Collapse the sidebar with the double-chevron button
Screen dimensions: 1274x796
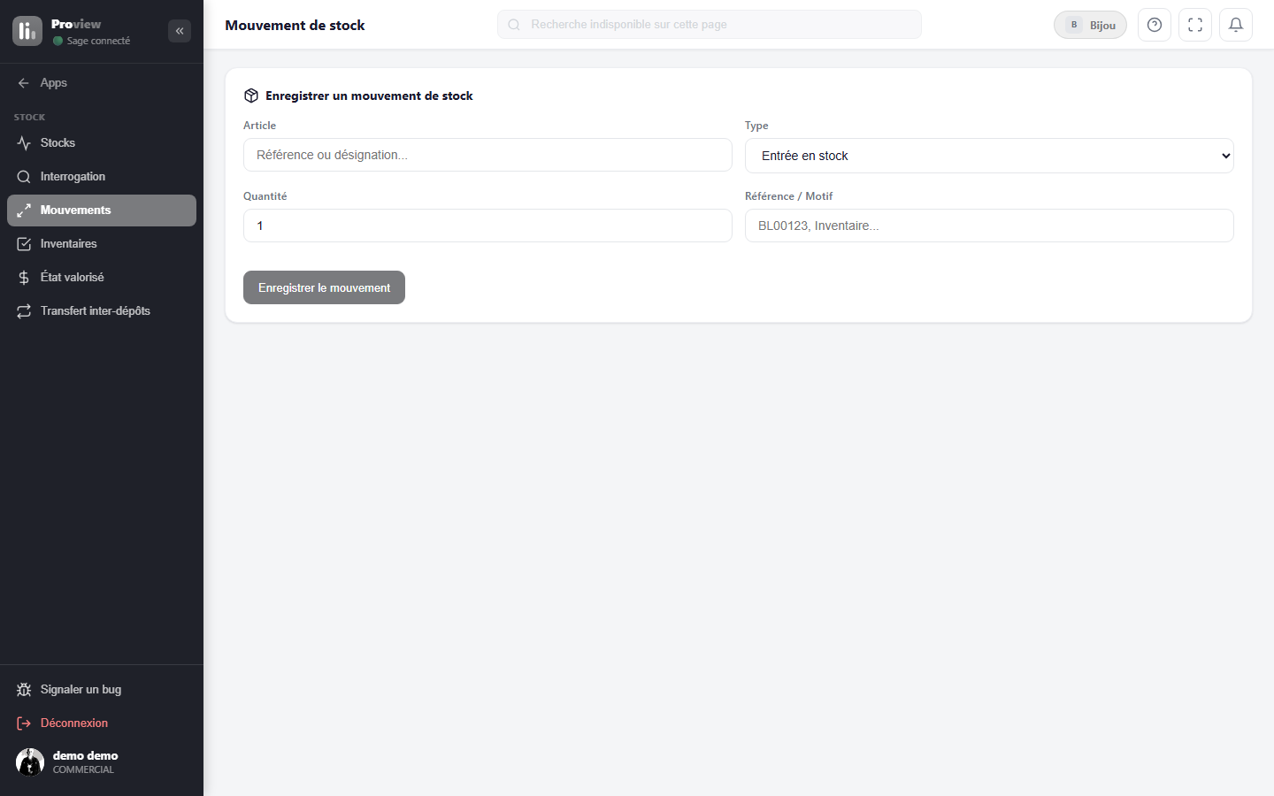(180, 31)
